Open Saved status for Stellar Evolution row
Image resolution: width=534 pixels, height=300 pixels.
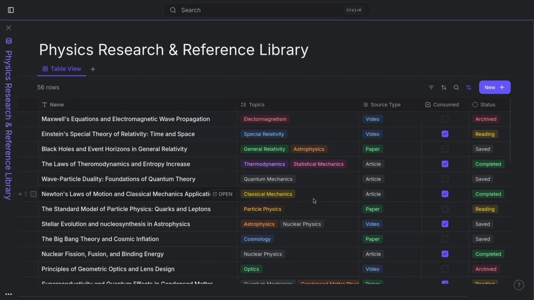(483, 224)
